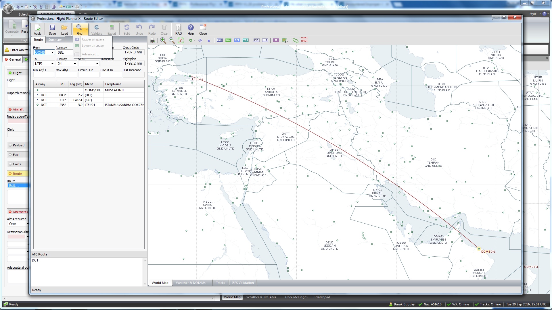Select the Payload section button
552x310 pixels.
pyautogui.click(x=18, y=145)
